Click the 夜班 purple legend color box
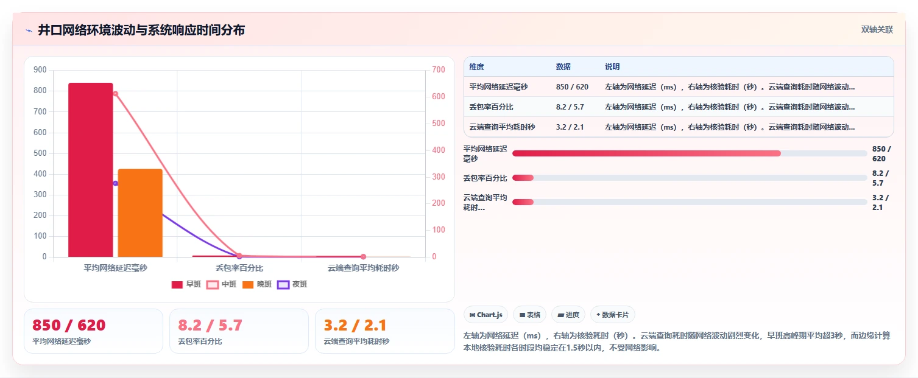This screenshot has width=918, height=378. 283,284
